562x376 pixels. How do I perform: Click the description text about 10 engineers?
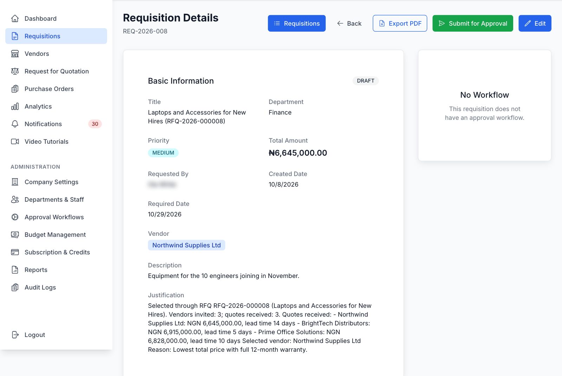[x=224, y=276]
